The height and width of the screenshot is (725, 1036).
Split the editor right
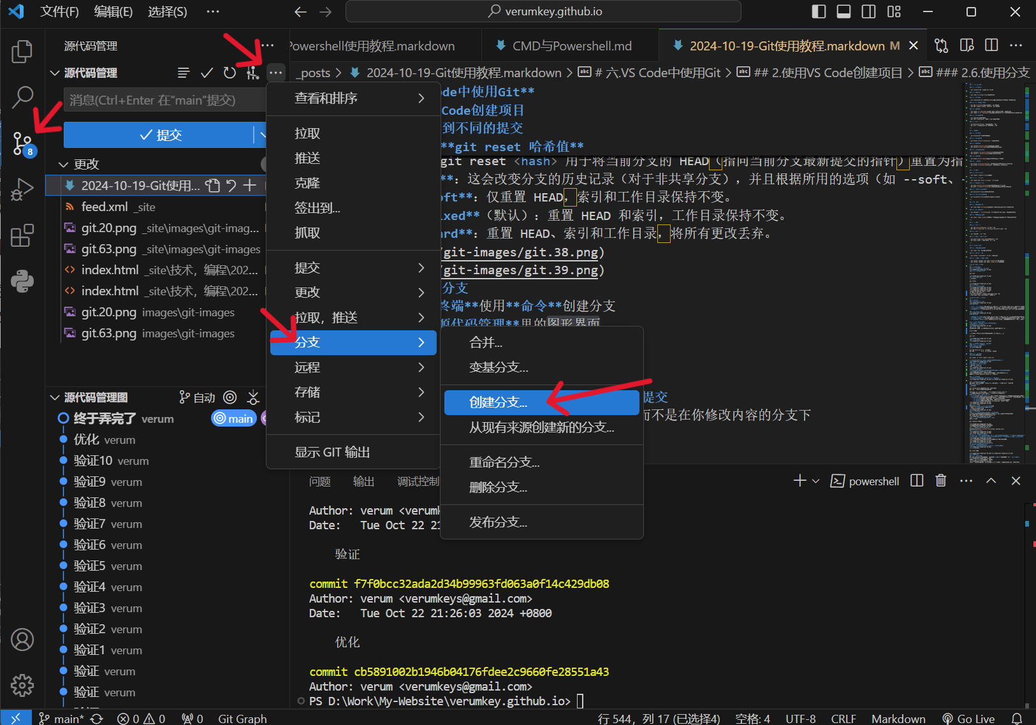[991, 46]
